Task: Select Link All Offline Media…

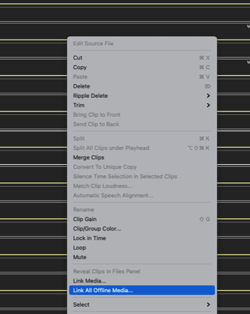Action: 142,290
